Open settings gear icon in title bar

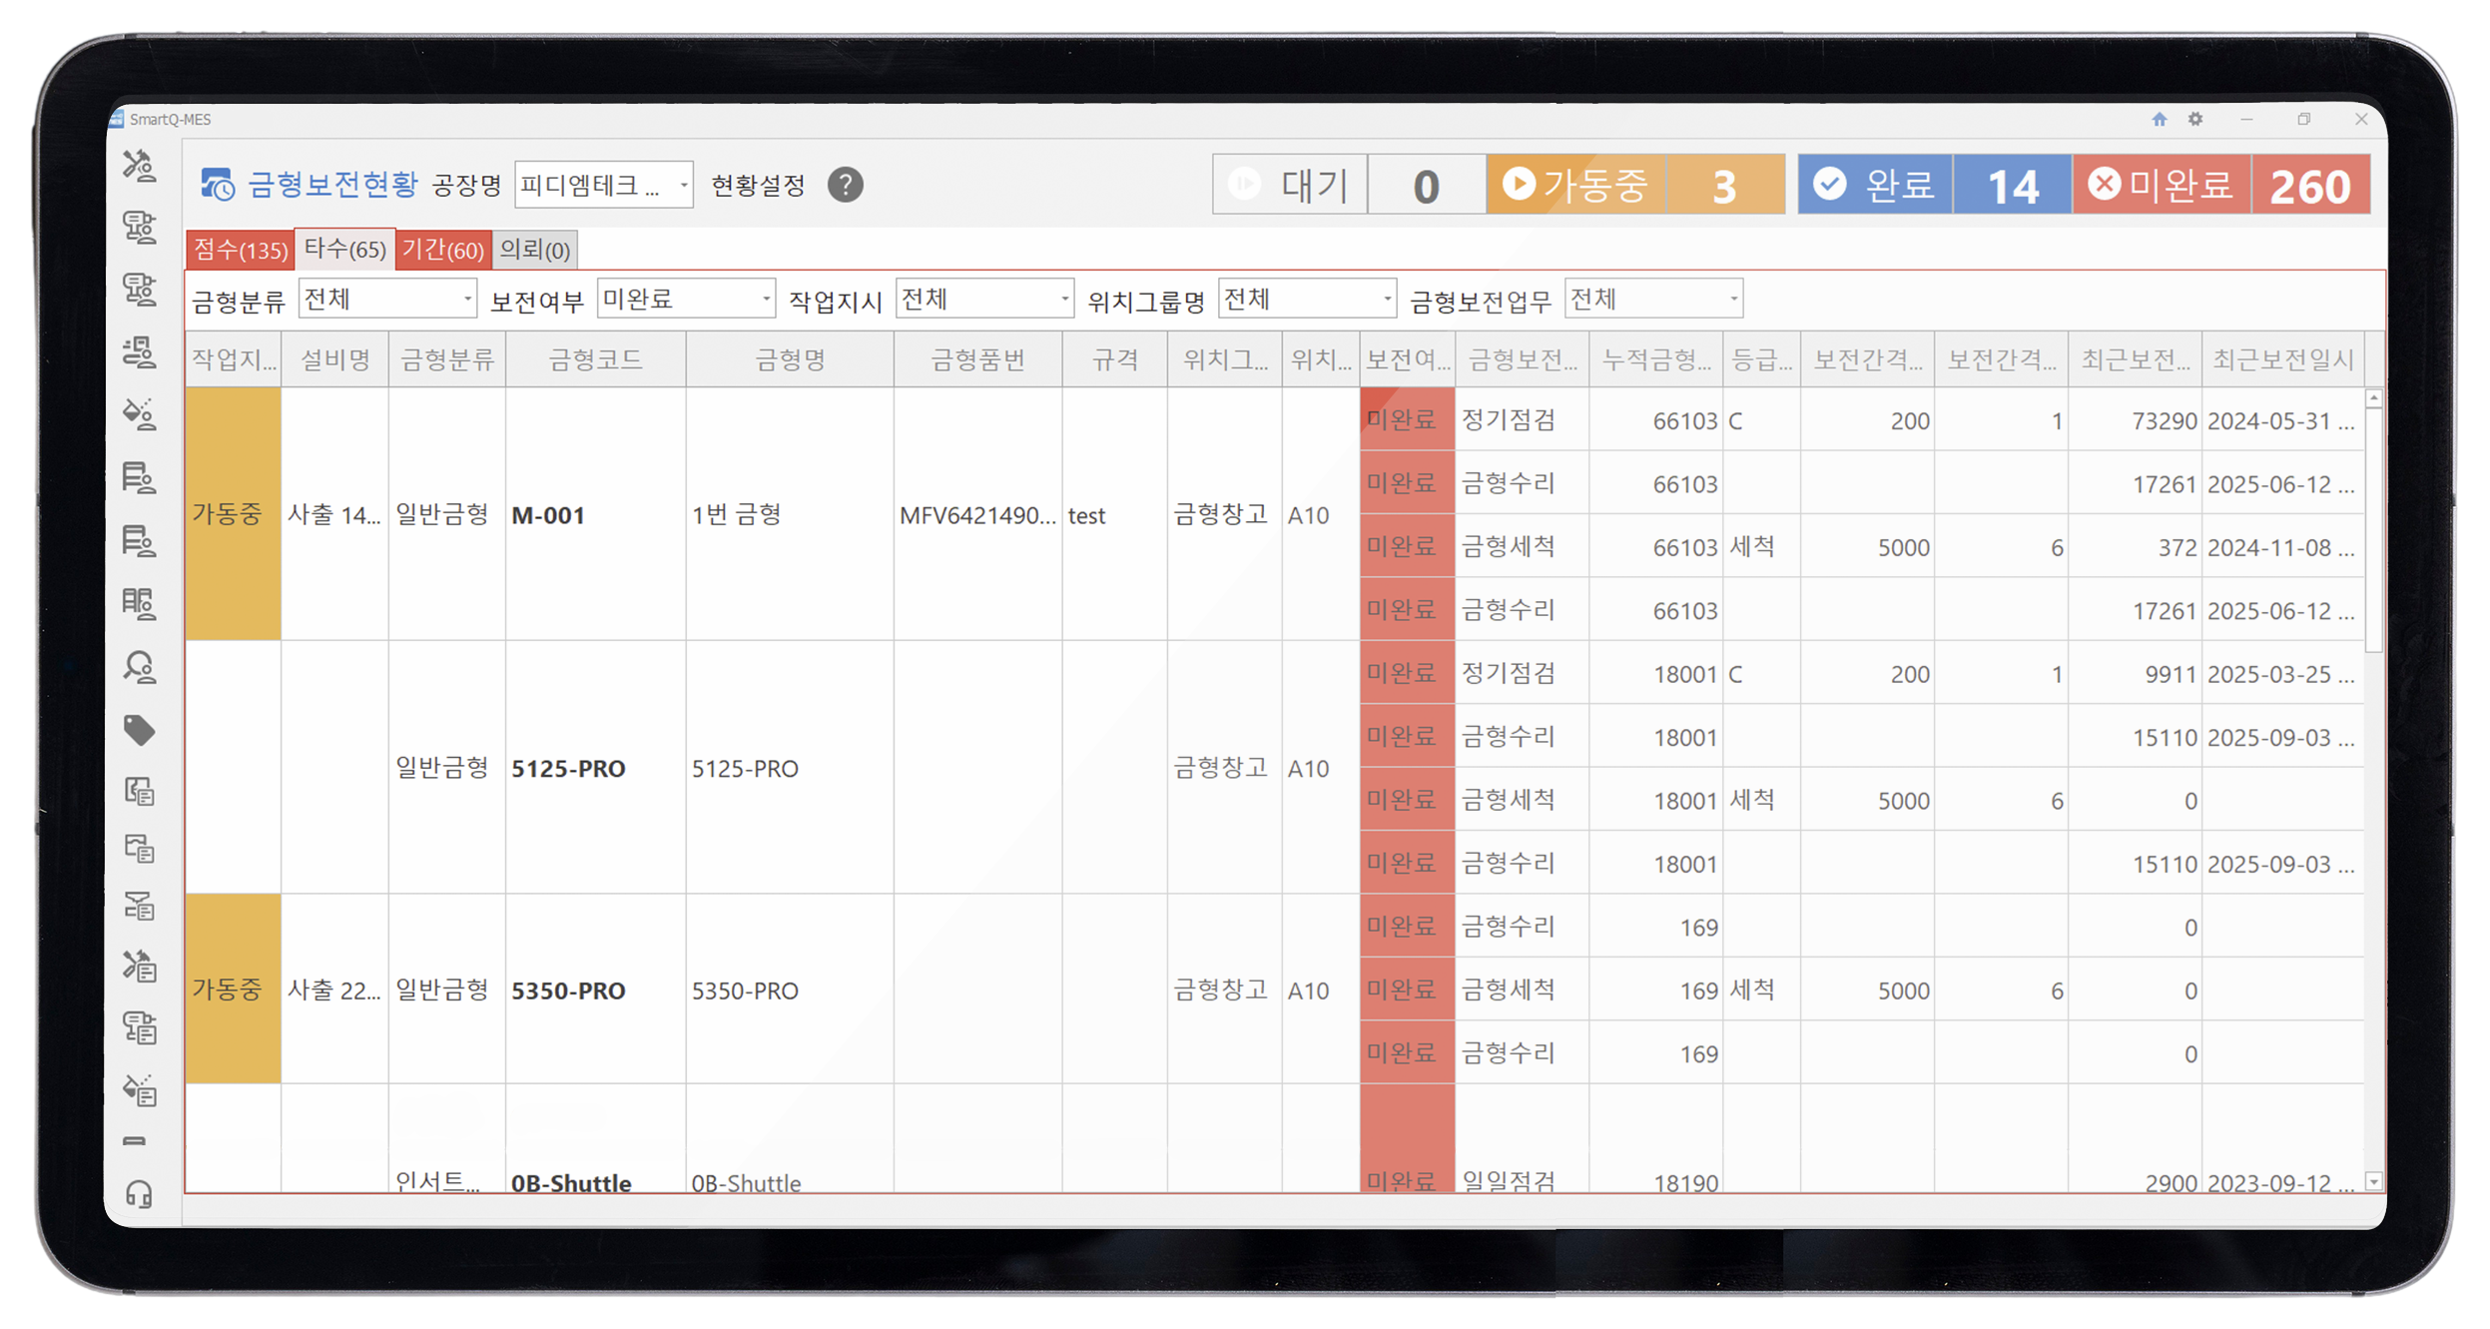click(2194, 119)
